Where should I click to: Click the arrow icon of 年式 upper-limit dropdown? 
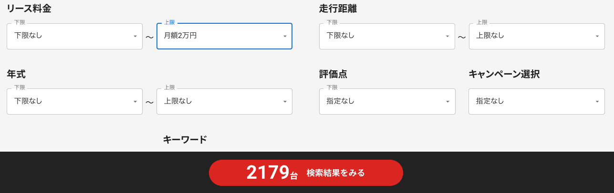tap(285, 102)
